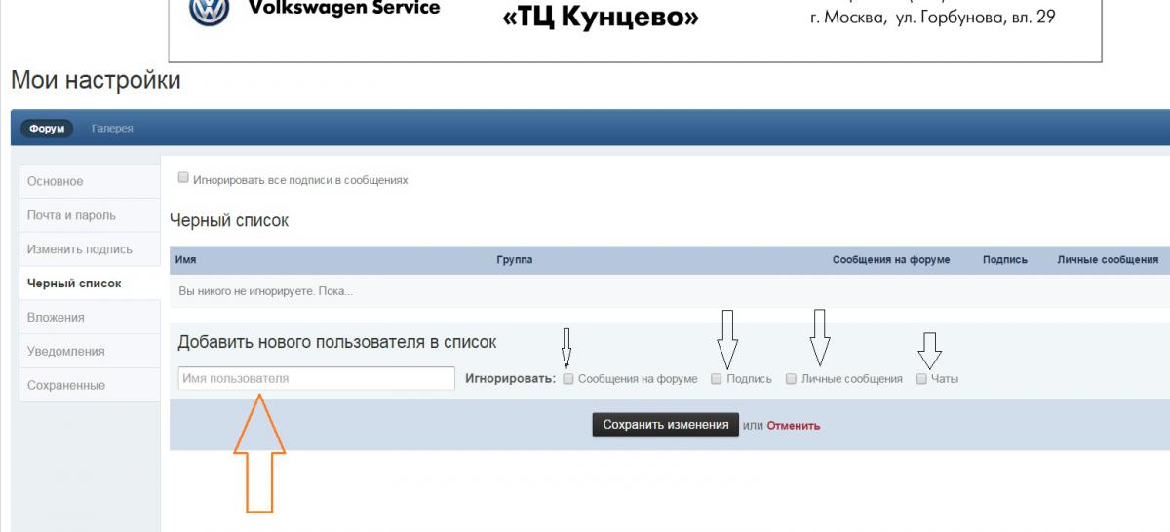
Task: Click Сообщения на форуме column header
Action: point(891,260)
